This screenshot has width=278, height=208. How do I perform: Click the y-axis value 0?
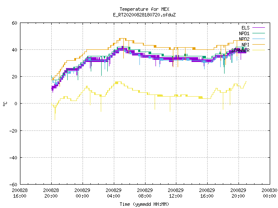coord(16,104)
